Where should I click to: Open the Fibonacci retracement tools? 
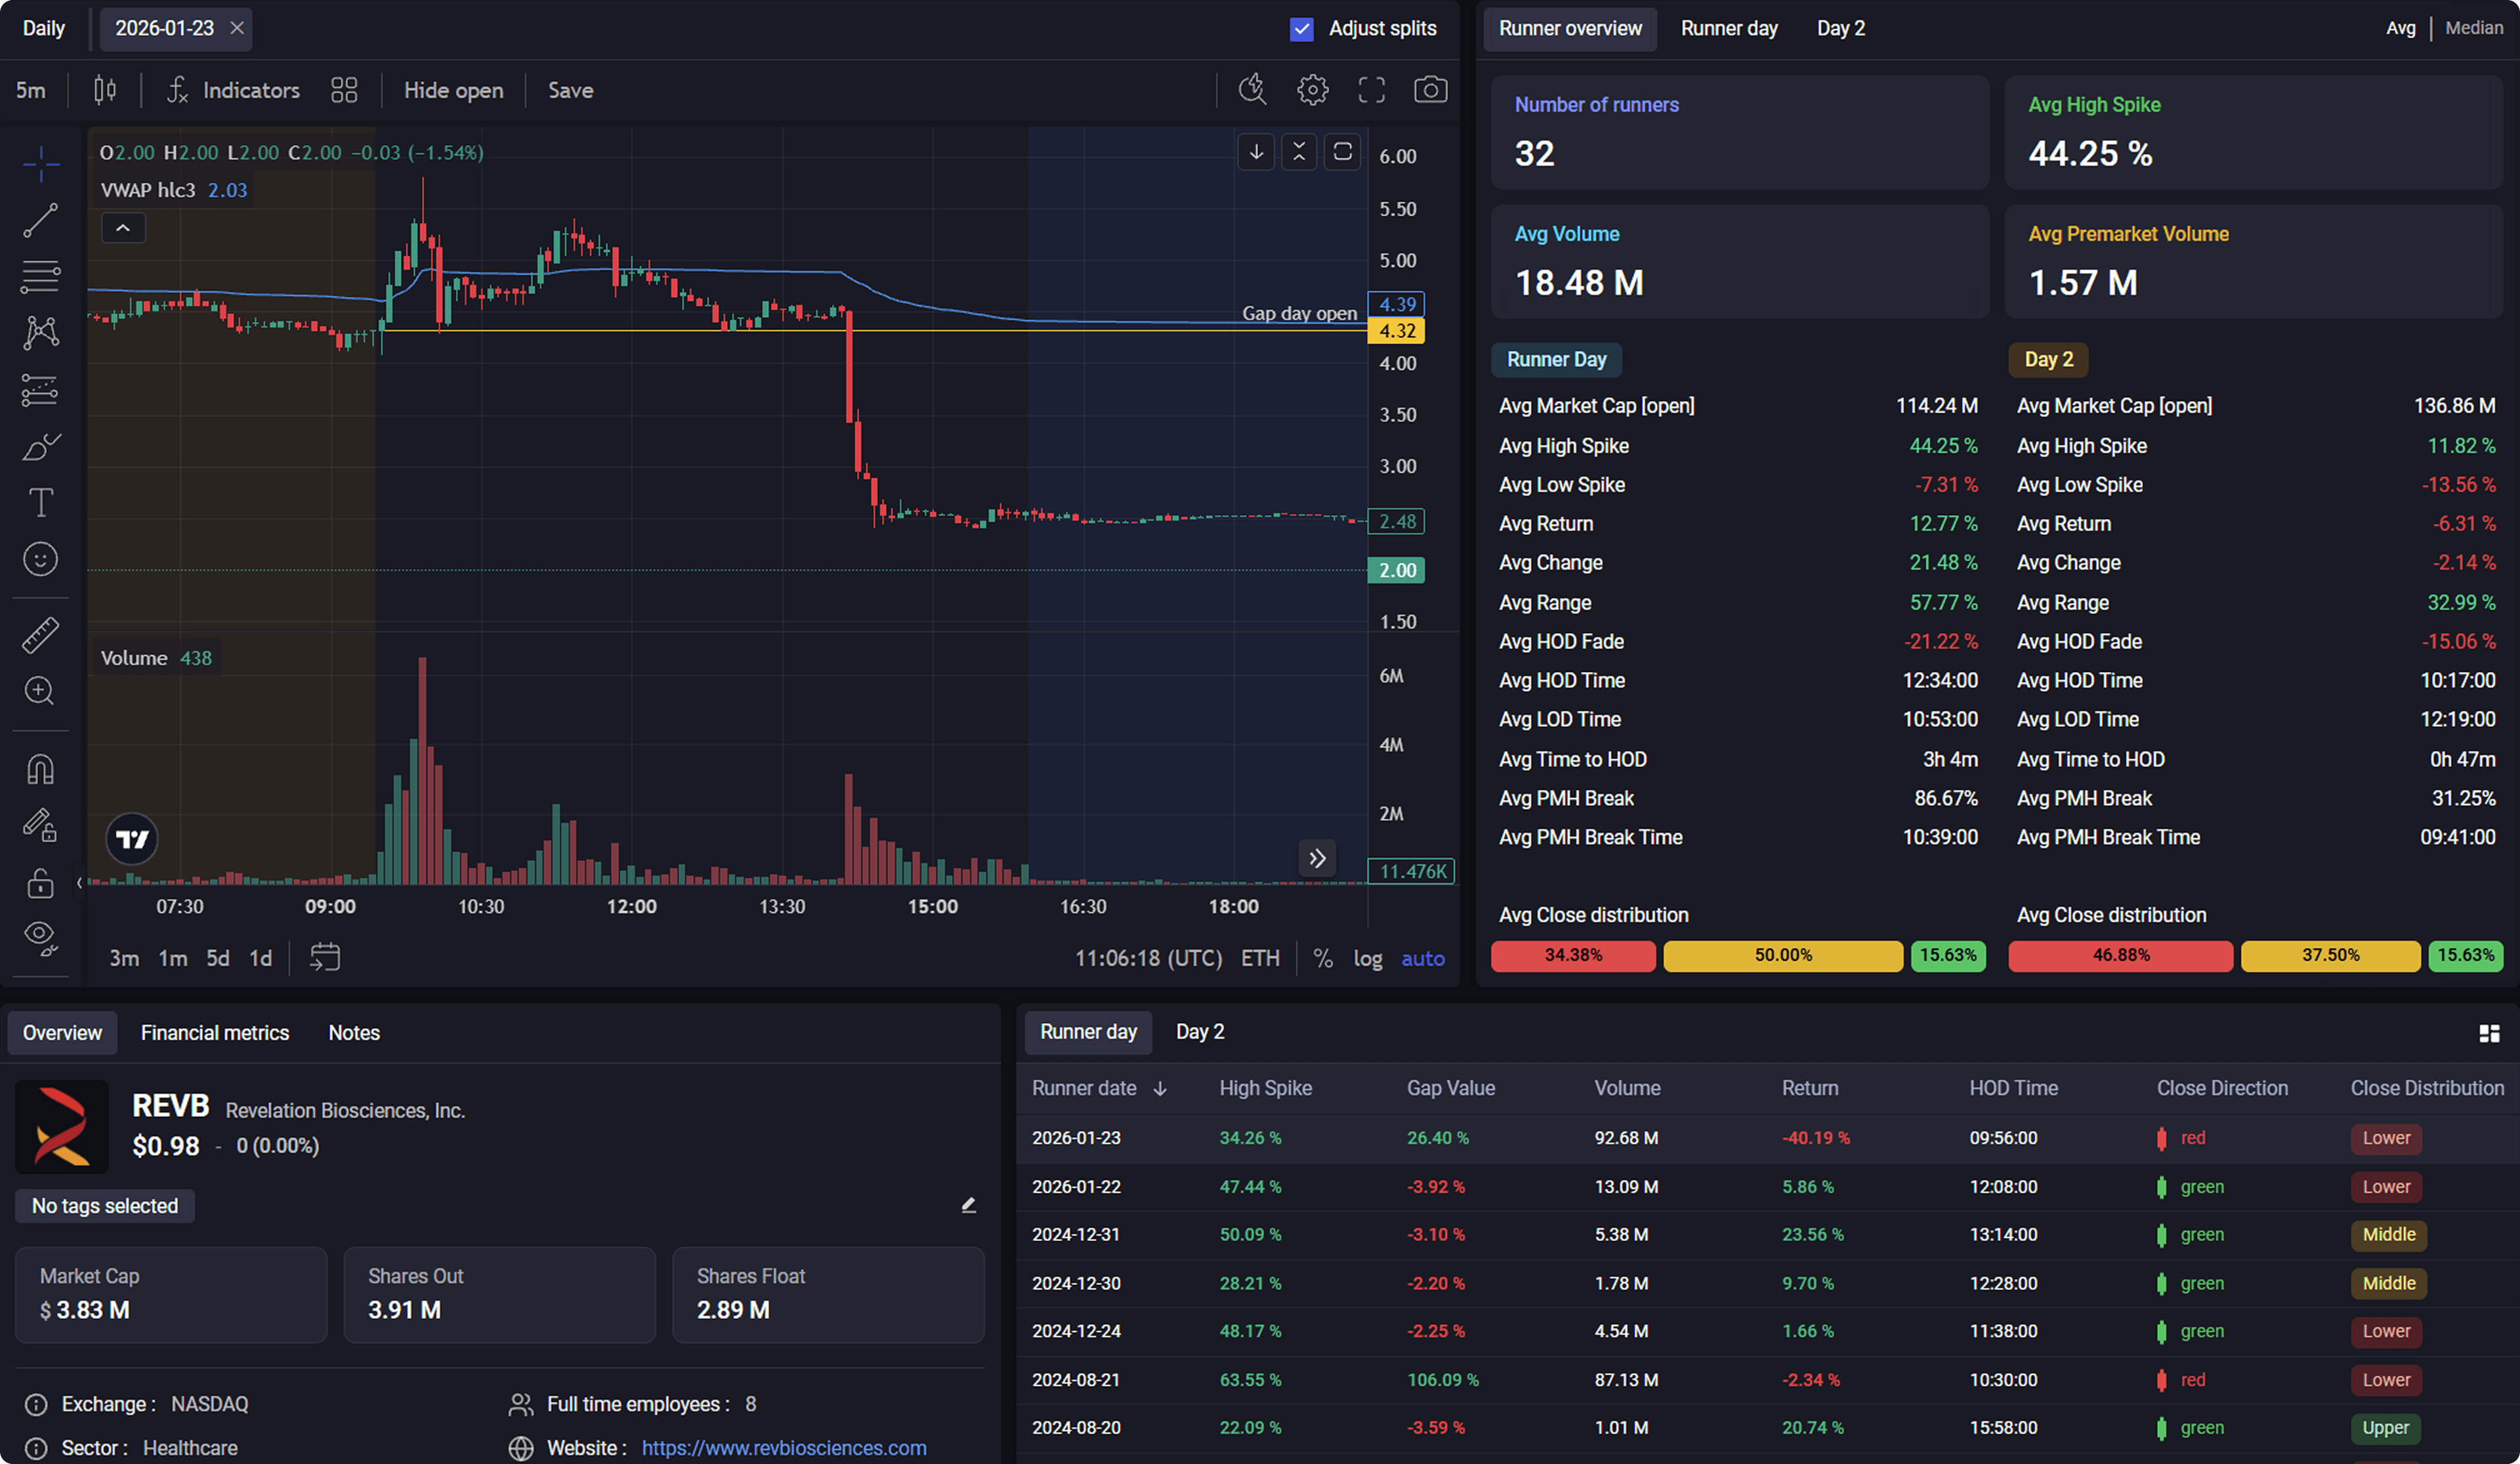coord(41,276)
